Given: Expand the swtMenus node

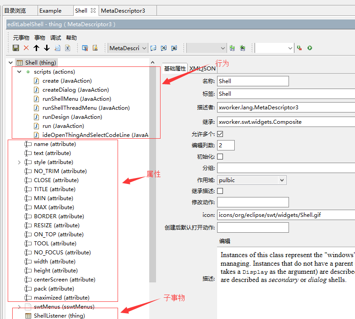Looking at the screenshot, I should click(19, 307).
